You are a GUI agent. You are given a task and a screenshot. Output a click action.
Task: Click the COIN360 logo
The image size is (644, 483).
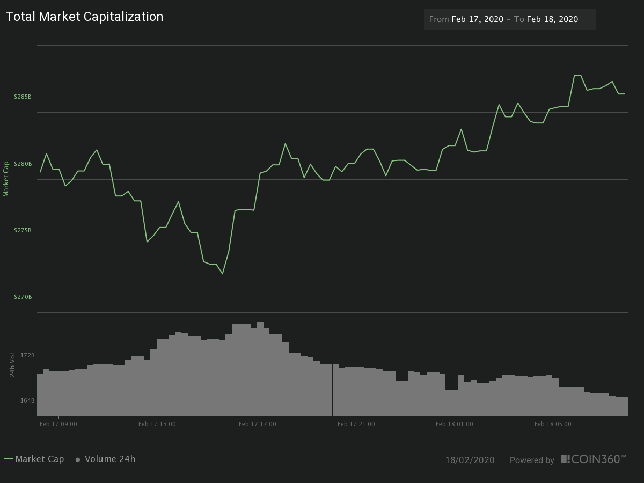[594, 459]
